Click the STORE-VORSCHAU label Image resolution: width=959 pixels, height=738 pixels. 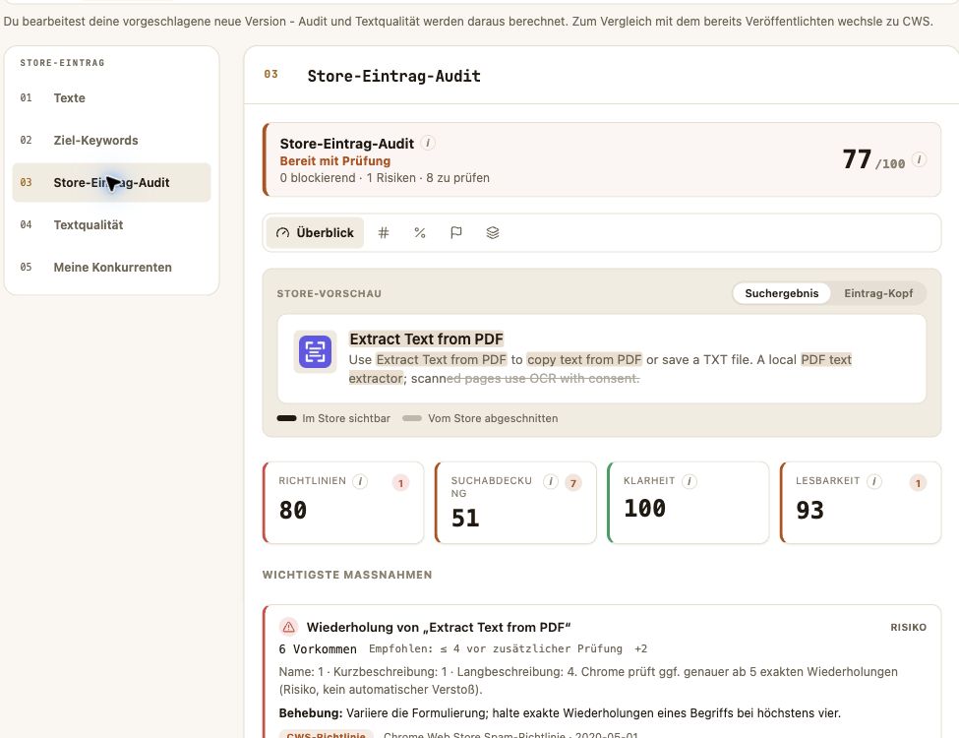(330, 294)
